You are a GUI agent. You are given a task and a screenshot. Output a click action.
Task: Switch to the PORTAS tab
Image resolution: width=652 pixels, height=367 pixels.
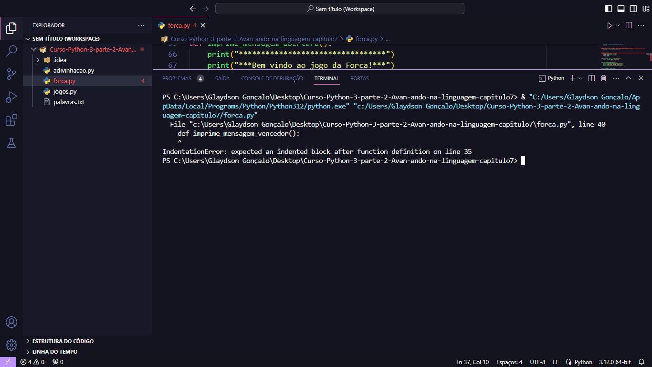(x=359, y=78)
